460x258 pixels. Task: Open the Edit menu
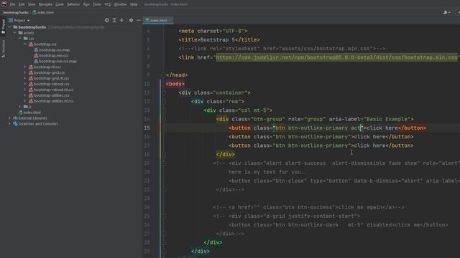coord(22,4)
